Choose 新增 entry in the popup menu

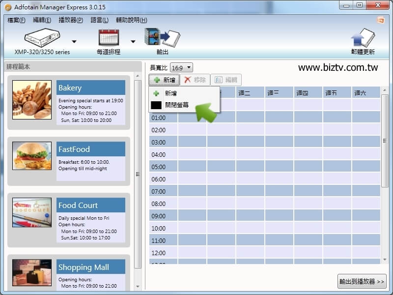coord(171,93)
